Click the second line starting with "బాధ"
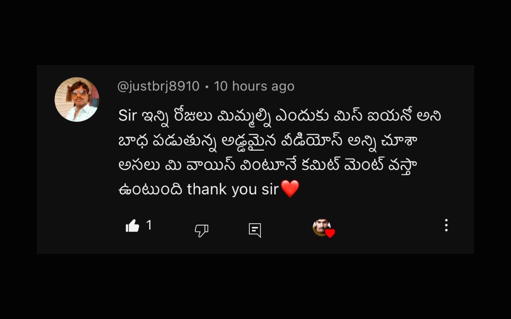Screen dimensions: 511x319 tap(268, 141)
